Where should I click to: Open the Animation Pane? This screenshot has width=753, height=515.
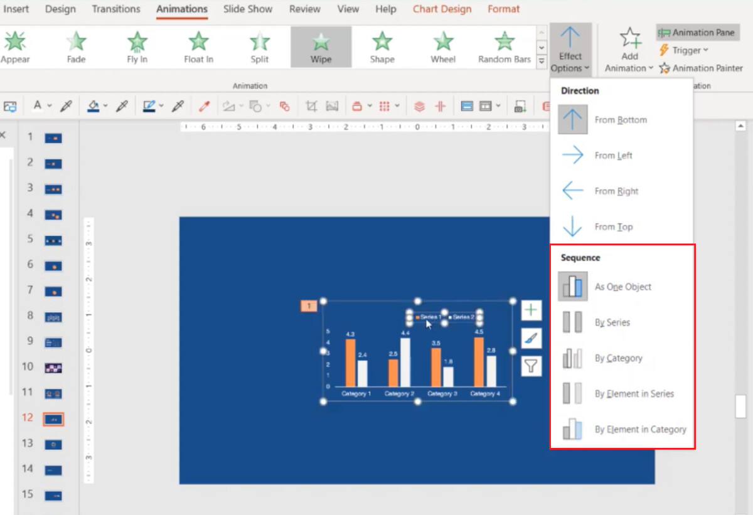(697, 32)
